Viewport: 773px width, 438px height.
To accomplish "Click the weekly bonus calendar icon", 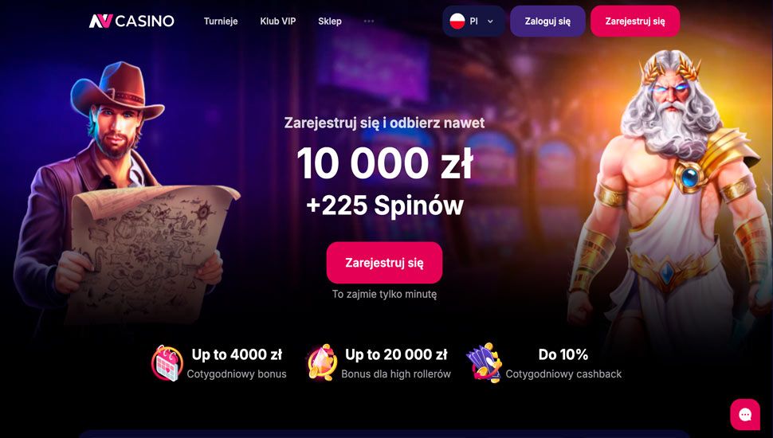I will [167, 363].
